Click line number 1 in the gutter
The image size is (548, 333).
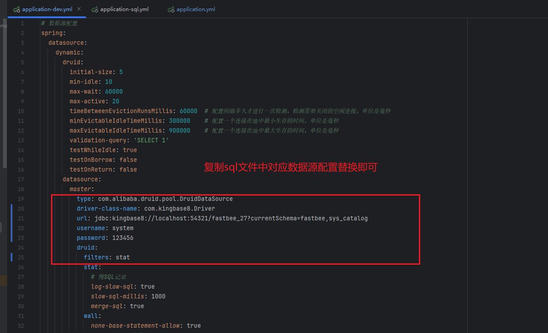tap(22, 23)
